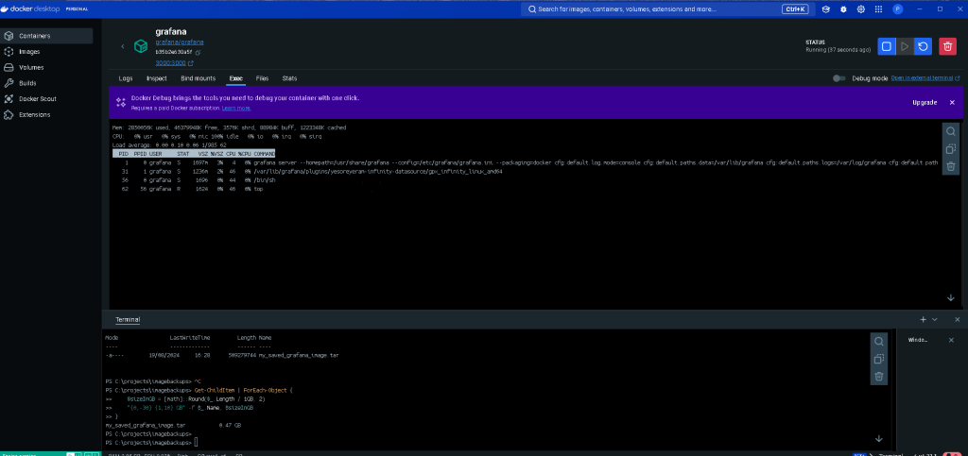Screen dimensions: 968x456
Task: Click the Upgrade button in banner
Action: 925,102
